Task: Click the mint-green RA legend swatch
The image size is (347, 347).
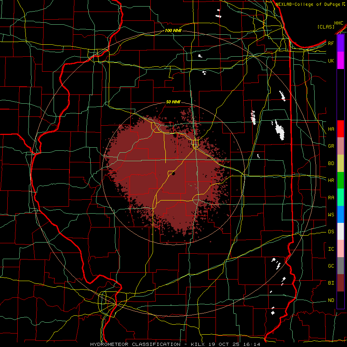Action: coord(340,197)
